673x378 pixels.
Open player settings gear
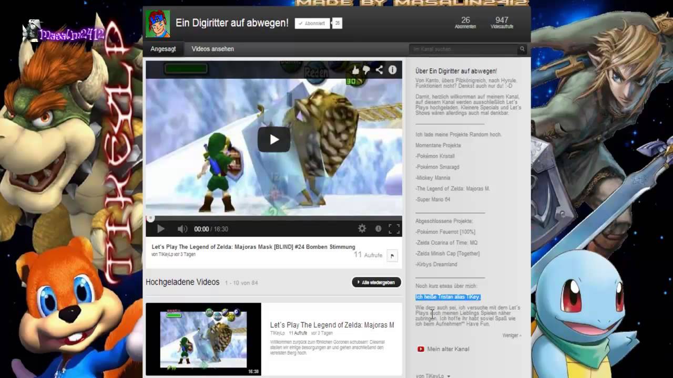coord(362,228)
